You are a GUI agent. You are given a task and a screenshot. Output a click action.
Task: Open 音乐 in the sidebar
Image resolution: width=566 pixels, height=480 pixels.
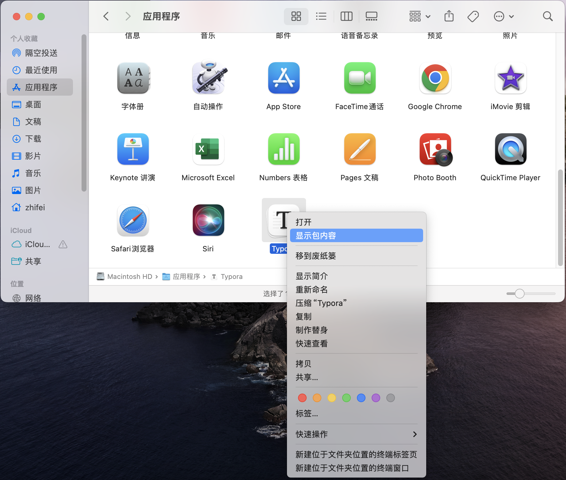[40, 173]
